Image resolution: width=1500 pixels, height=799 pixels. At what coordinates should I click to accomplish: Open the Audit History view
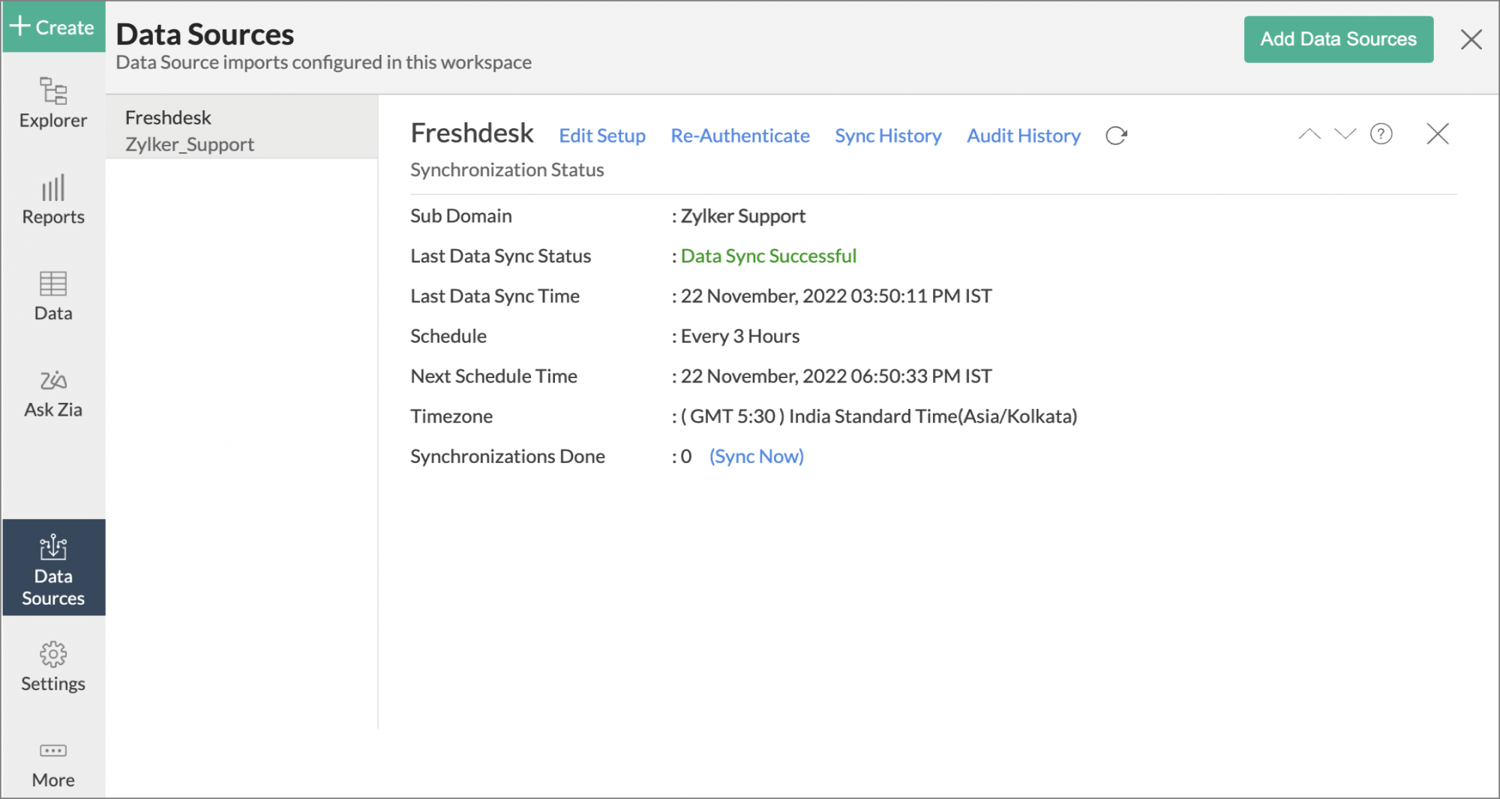click(1024, 136)
